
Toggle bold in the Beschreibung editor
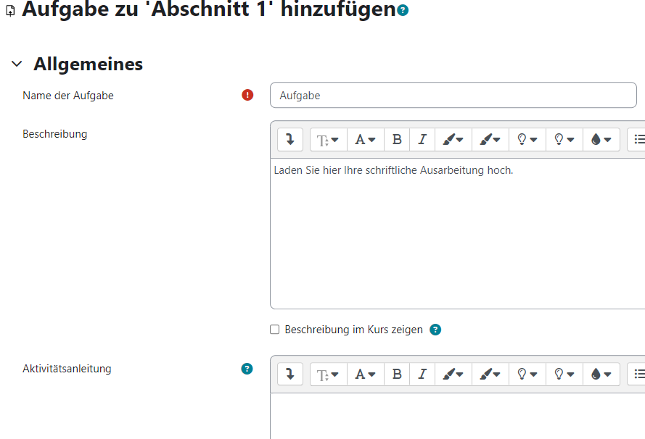[x=397, y=139]
